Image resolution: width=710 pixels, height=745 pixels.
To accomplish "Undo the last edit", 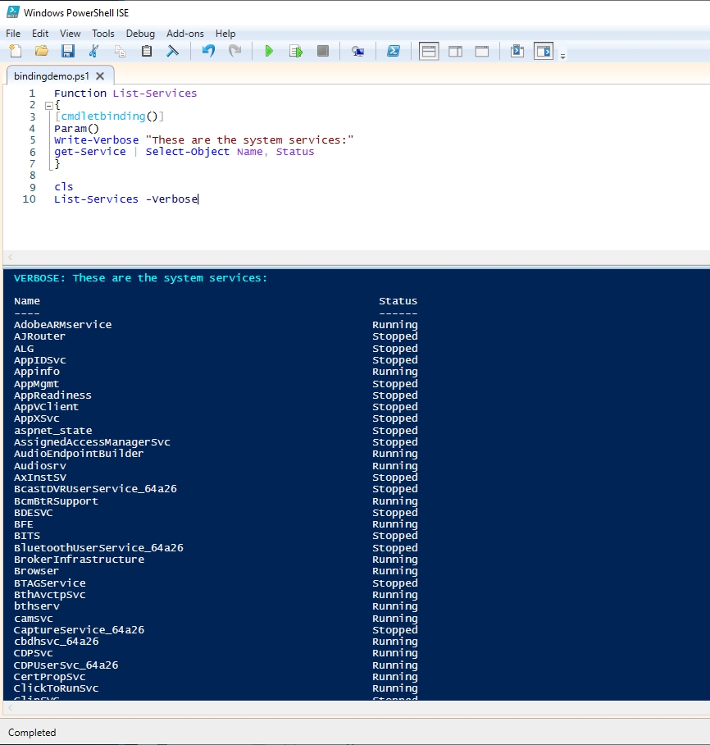I will tap(208, 51).
